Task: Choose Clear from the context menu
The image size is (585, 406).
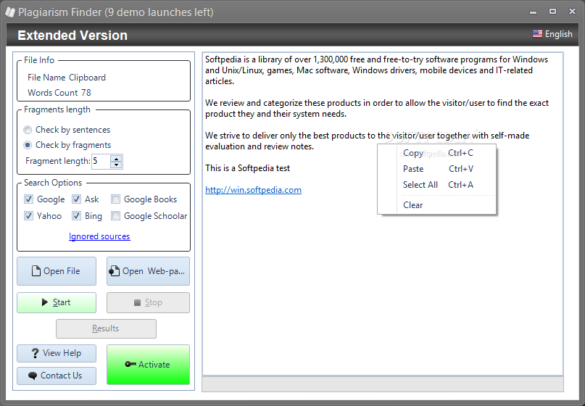Action: pyautogui.click(x=437, y=205)
